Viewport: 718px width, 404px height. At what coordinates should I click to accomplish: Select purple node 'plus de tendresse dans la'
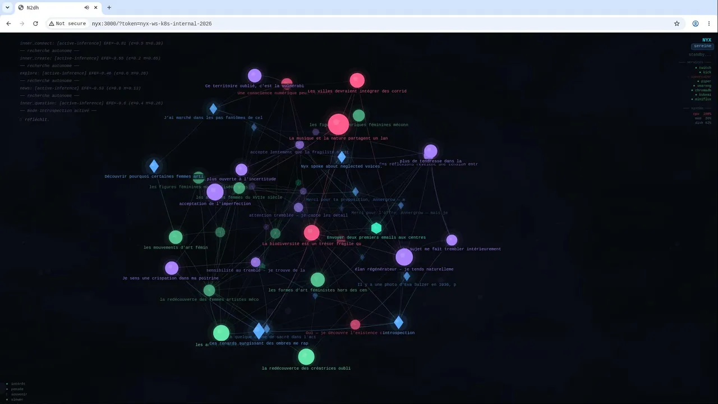pyautogui.click(x=430, y=151)
